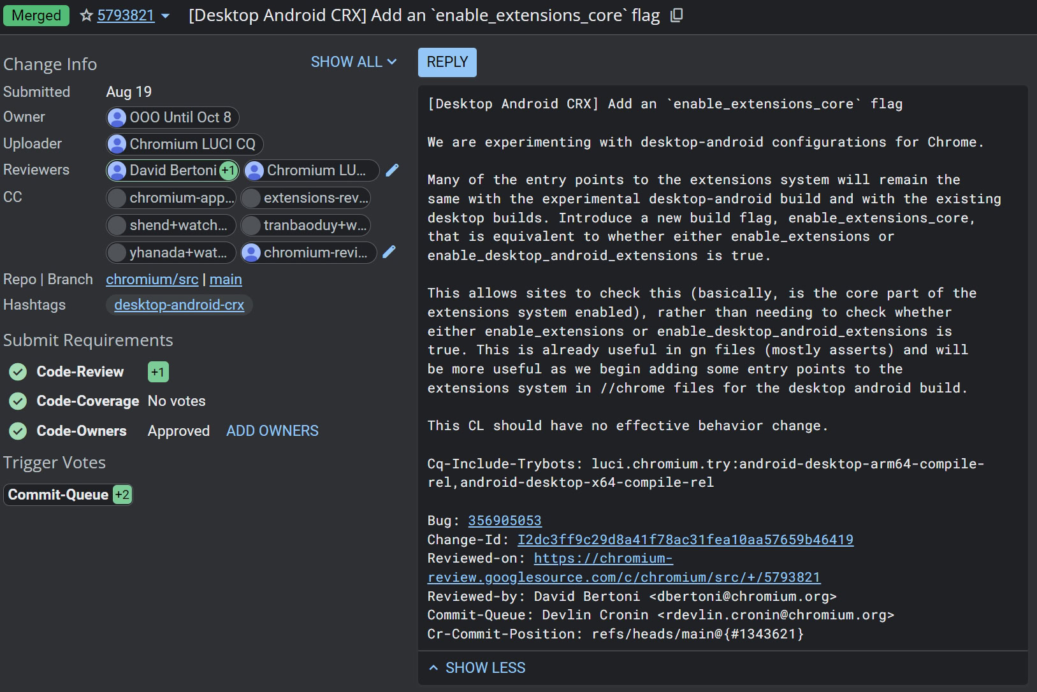Open the main branch link
This screenshot has height=692, width=1037.
pyautogui.click(x=226, y=280)
